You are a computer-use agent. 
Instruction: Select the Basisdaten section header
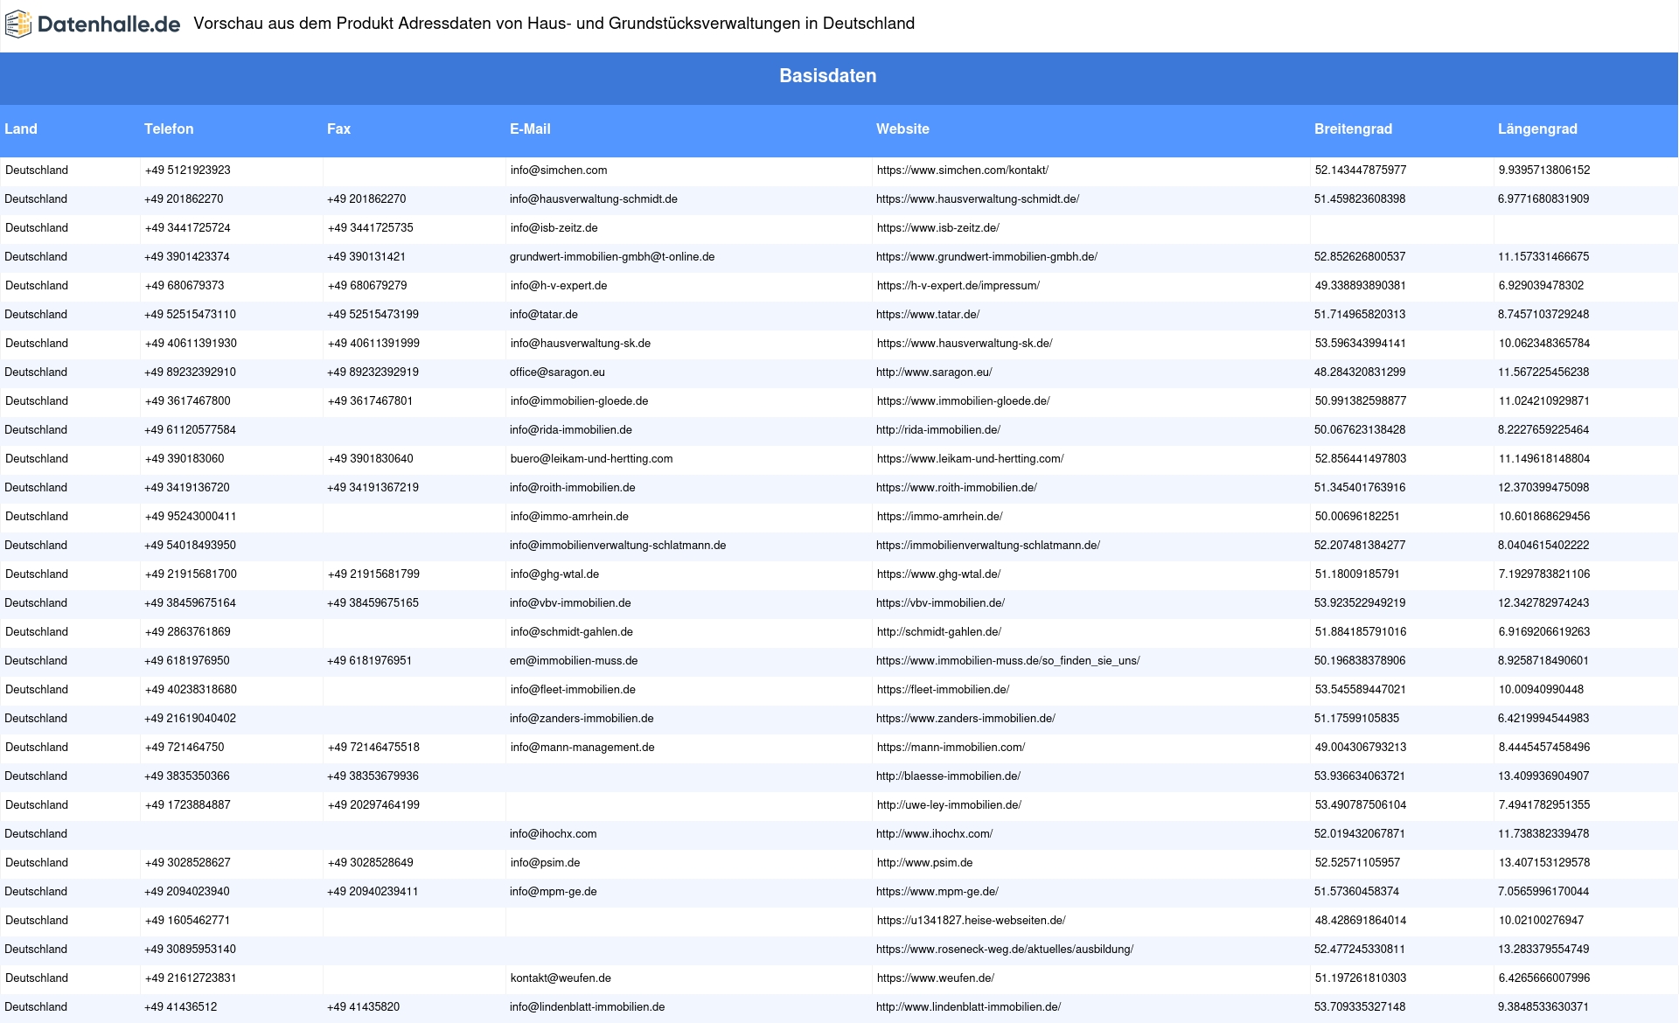click(x=828, y=76)
